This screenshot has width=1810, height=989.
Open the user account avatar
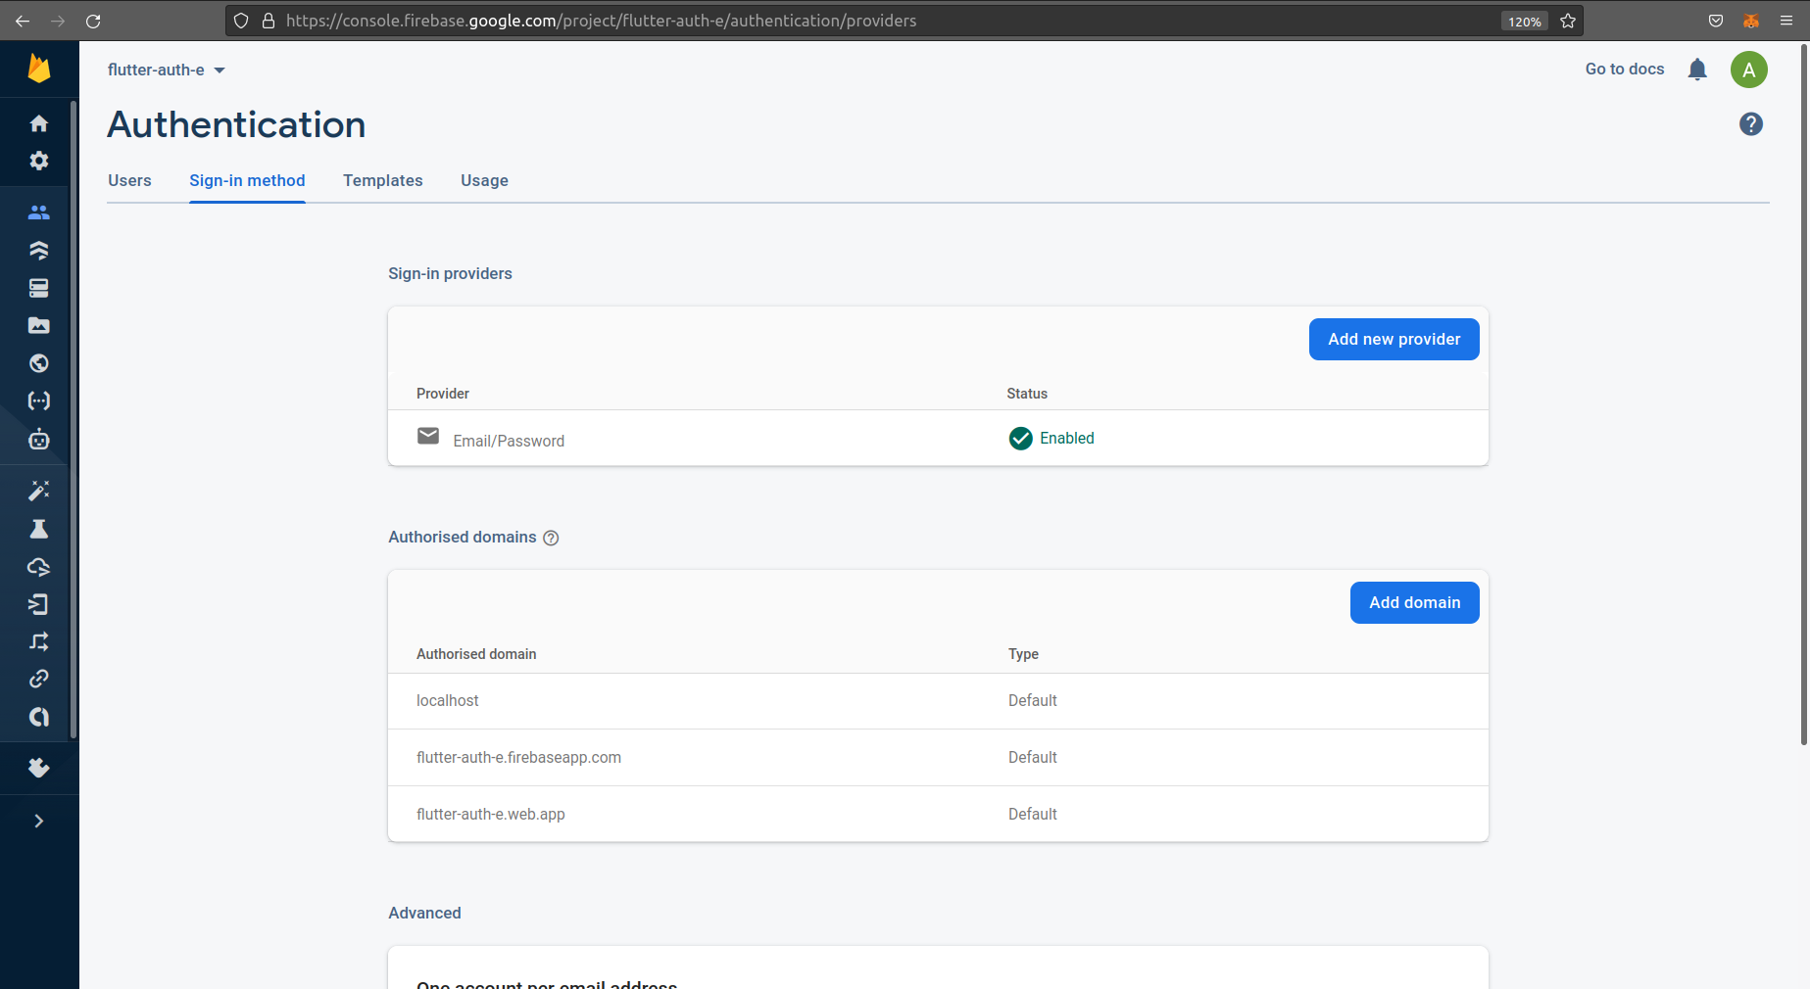coord(1749,70)
